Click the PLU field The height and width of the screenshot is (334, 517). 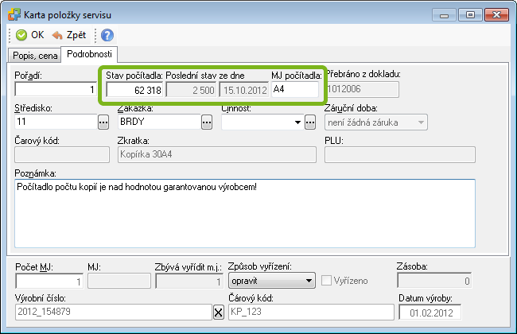pyautogui.click(x=400, y=154)
